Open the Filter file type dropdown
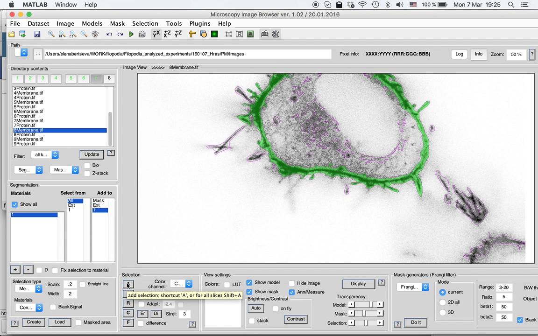 tap(45, 155)
